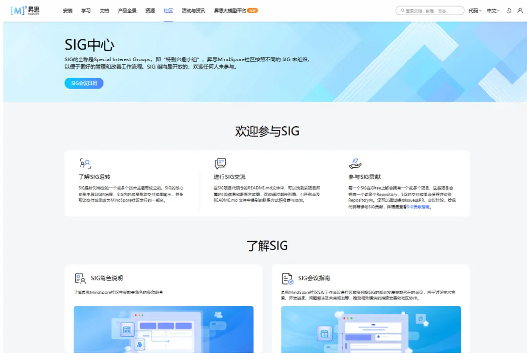This screenshot has width=527, height=353.
Task: Click the magnifier icon in search box
Action: [402, 11]
